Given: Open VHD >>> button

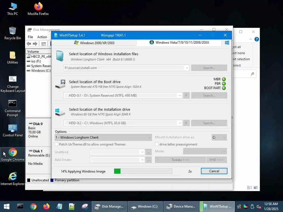Looking at the screenshot, I should tap(217, 160).
